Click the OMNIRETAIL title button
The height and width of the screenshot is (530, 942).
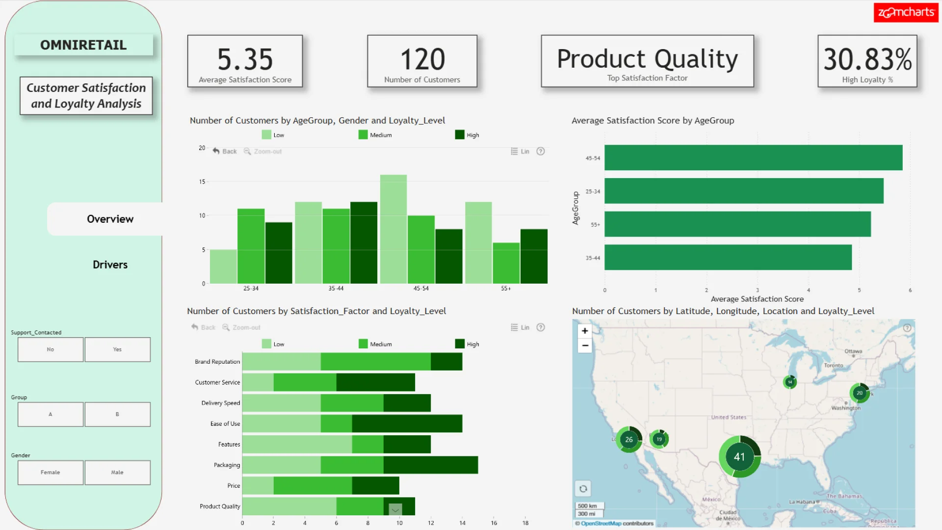(x=83, y=45)
